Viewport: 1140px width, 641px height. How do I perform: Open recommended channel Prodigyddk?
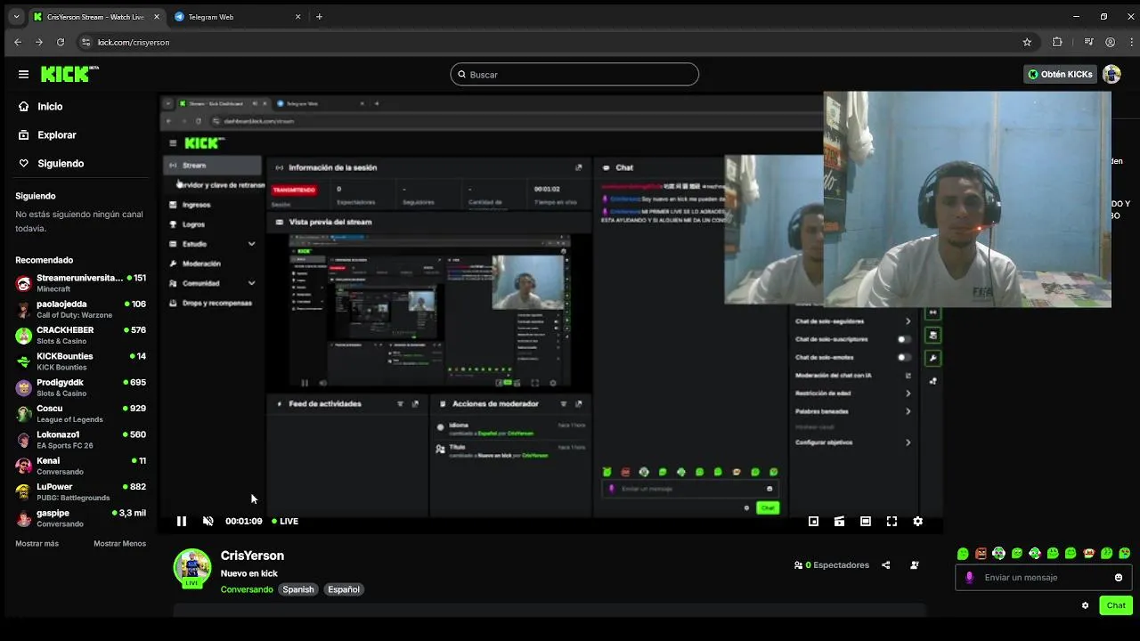click(x=80, y=387)
